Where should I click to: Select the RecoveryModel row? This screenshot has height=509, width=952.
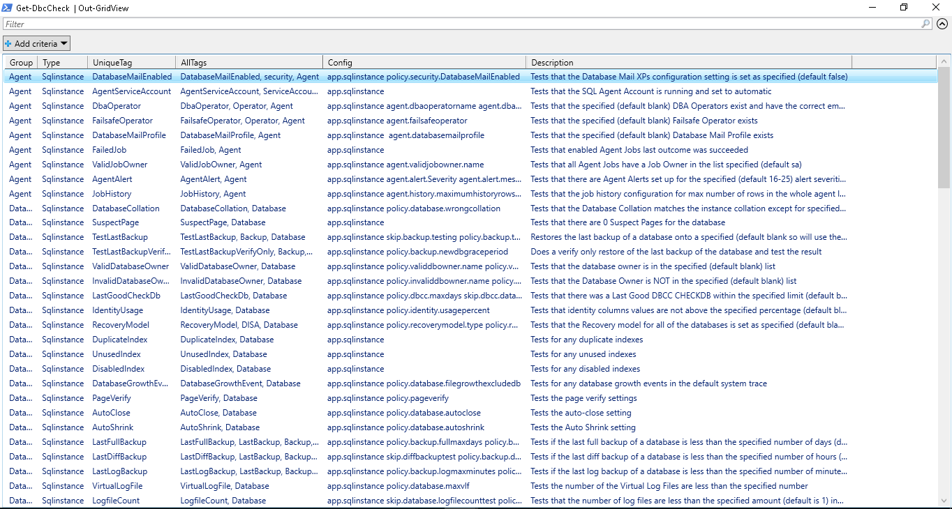coord(120,325)
